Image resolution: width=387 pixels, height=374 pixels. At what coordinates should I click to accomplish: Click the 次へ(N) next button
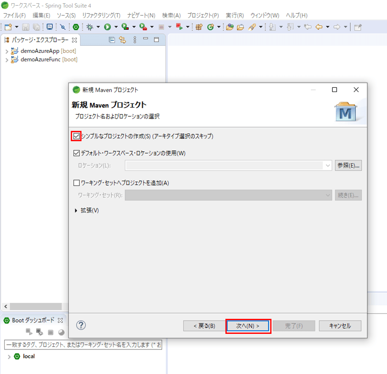tap(248, 326)
